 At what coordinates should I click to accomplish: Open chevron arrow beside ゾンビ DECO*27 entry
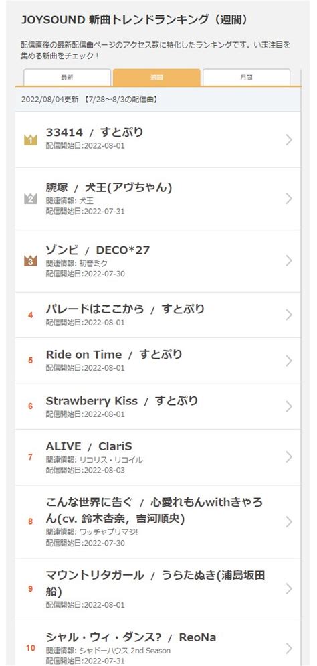(289, 261)
